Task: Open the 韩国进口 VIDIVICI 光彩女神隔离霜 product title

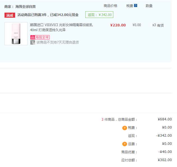Action: pos(61,27)
